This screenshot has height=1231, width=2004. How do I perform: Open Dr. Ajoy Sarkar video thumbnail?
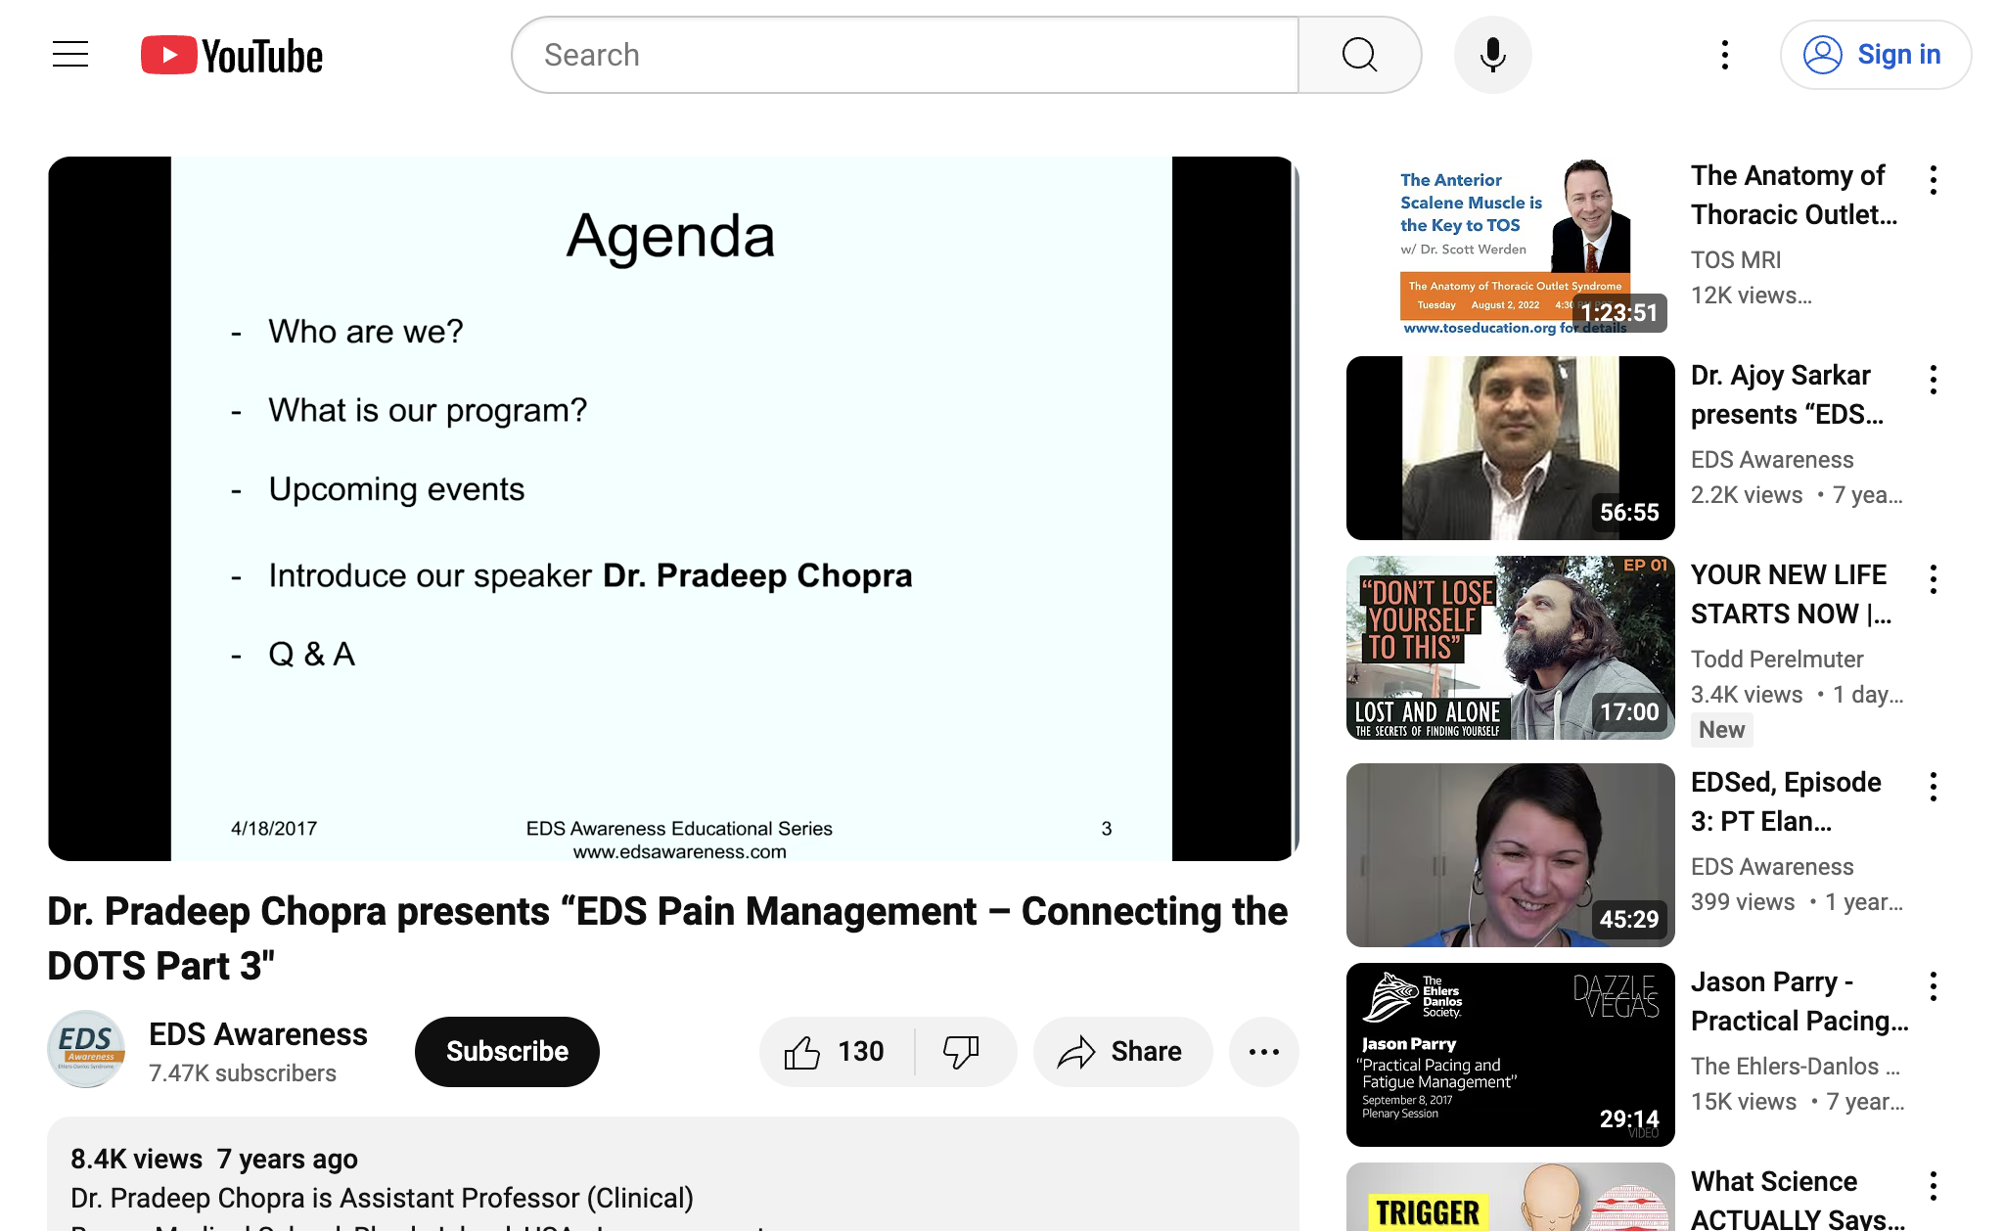[1510, 448]
